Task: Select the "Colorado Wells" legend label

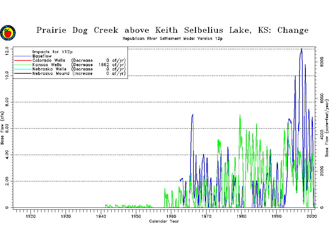Action: pos(49,60)
